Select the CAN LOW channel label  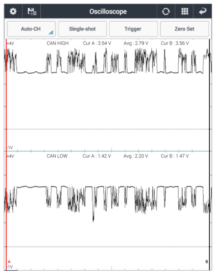tap(57, 156)
